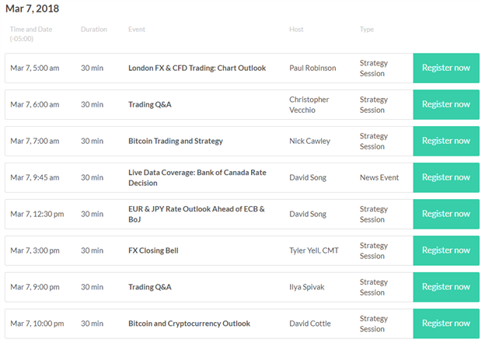Select host Christopher Vecchio
Image resolution: width=485 pixels, height=343 pixels.
309,105
